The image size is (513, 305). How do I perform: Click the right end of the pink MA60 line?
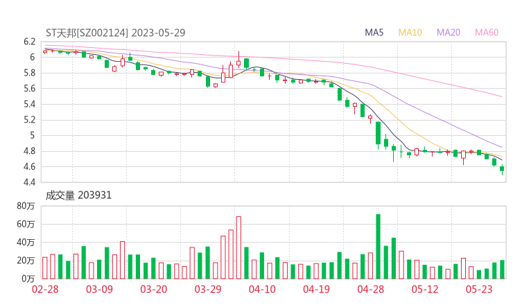(501, 96)
